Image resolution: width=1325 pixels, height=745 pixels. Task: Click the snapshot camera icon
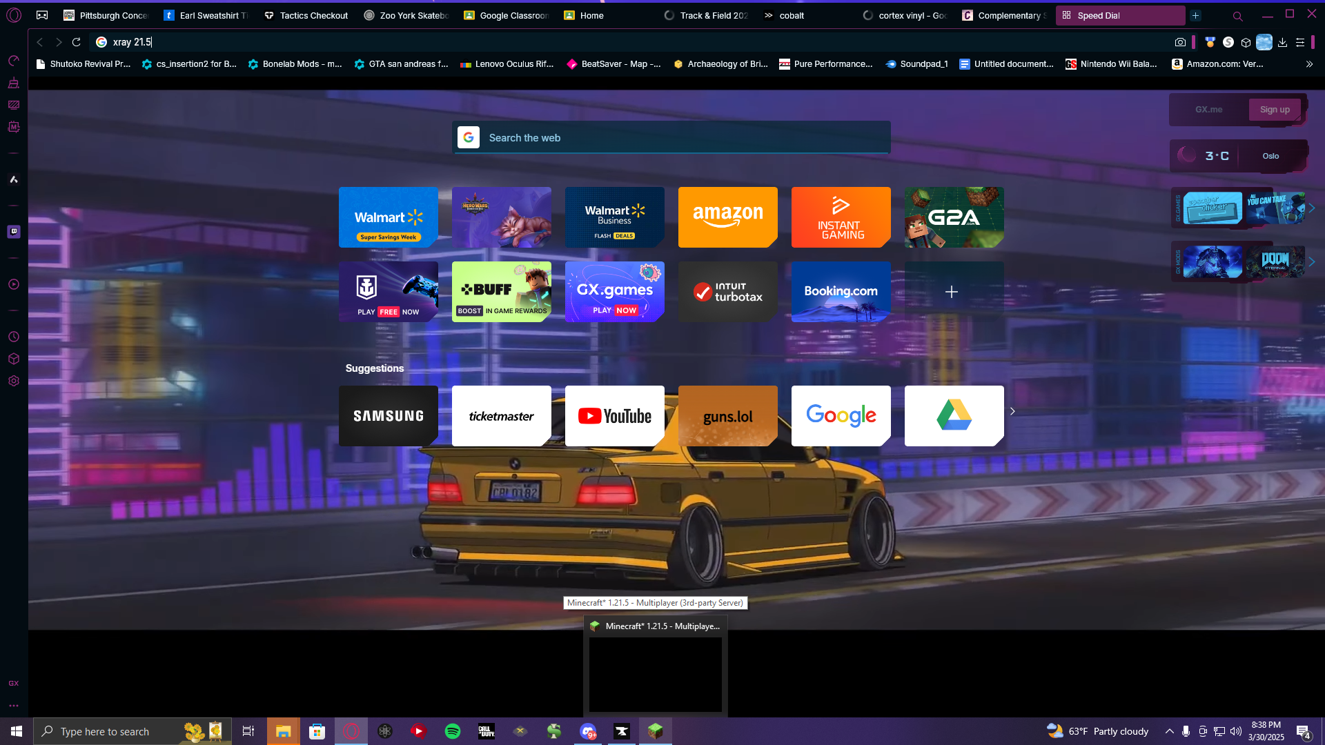tap(1180, 42)
